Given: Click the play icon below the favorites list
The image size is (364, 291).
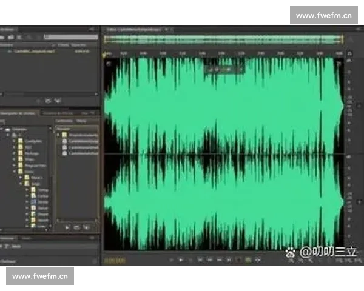Looking at the screenshot, I should tap(67, 226).
